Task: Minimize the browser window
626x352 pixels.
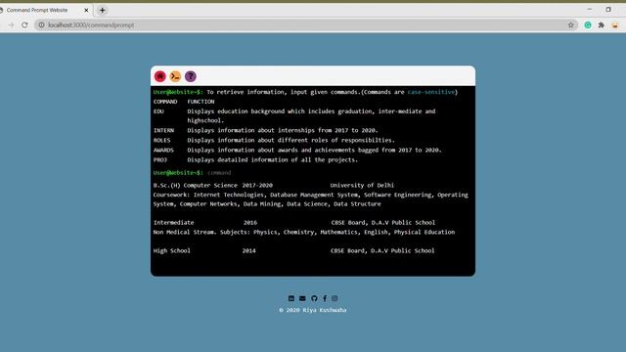Action: pos(590,9)
